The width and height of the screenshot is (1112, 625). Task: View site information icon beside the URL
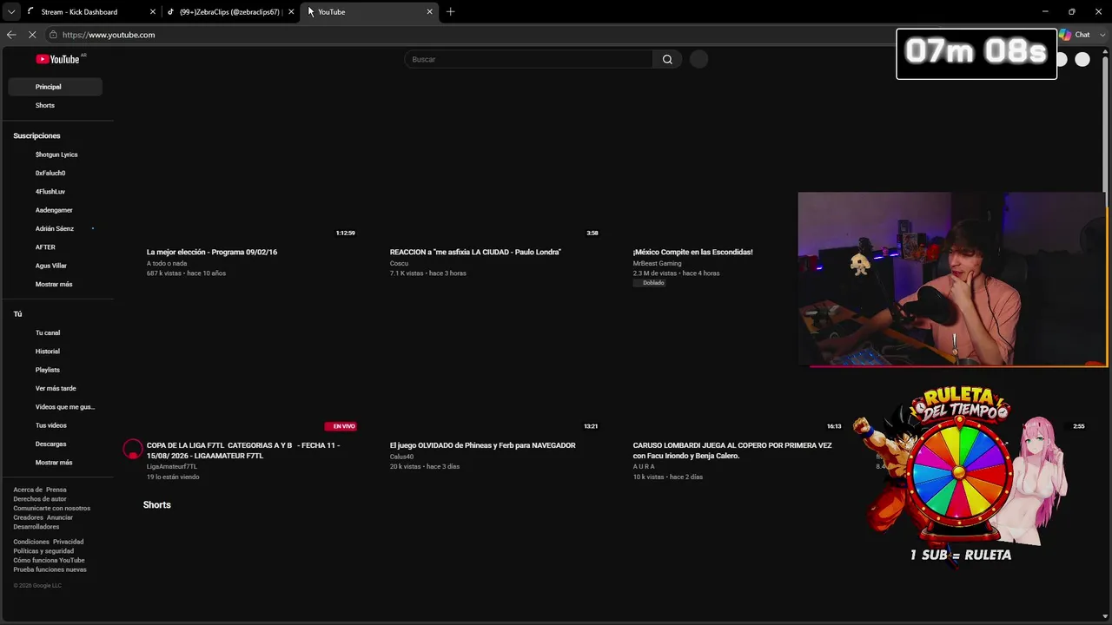tap(53, 35)
